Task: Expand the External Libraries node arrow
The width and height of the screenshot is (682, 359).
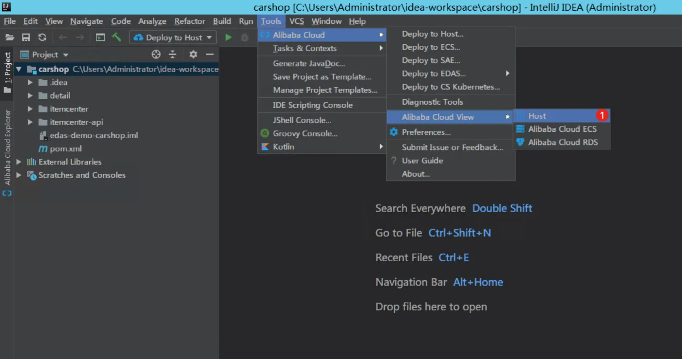Action: [19, 162]
